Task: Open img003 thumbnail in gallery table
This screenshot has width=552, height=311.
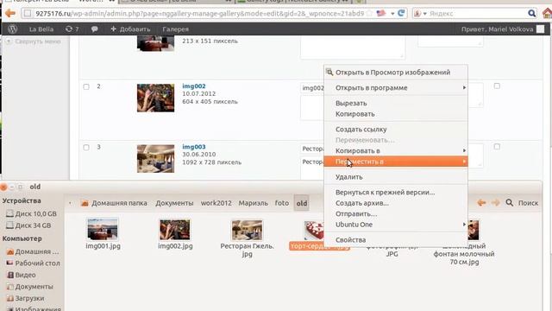Action: point(155,159)
